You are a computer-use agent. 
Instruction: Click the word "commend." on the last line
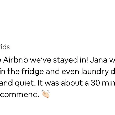pos(20,94)
